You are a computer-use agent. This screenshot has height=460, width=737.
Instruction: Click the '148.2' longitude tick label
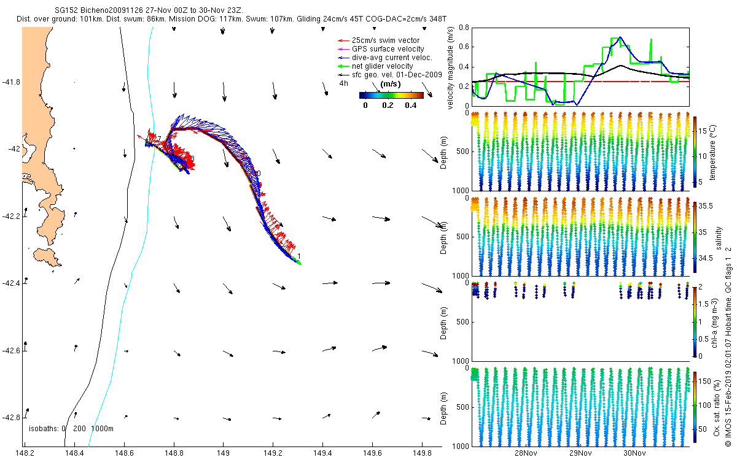(x=25, y=453)
